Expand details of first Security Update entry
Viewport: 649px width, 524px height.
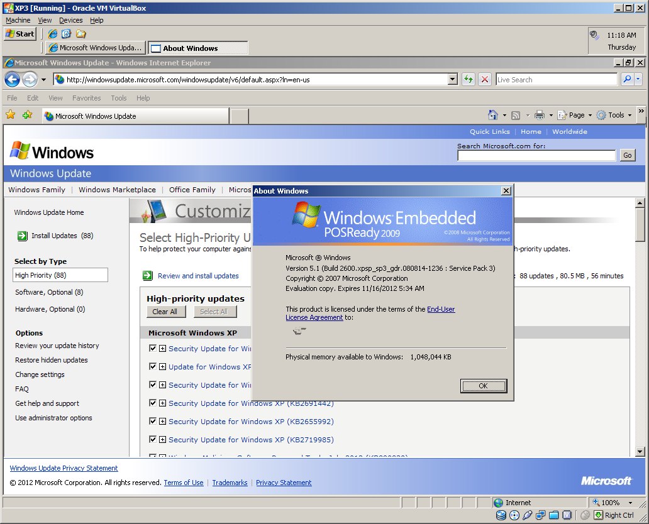click(163, 349)
